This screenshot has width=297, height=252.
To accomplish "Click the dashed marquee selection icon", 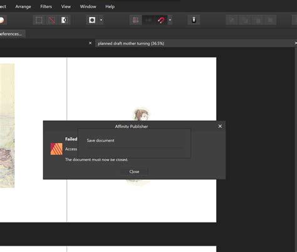I will (39, 20).
